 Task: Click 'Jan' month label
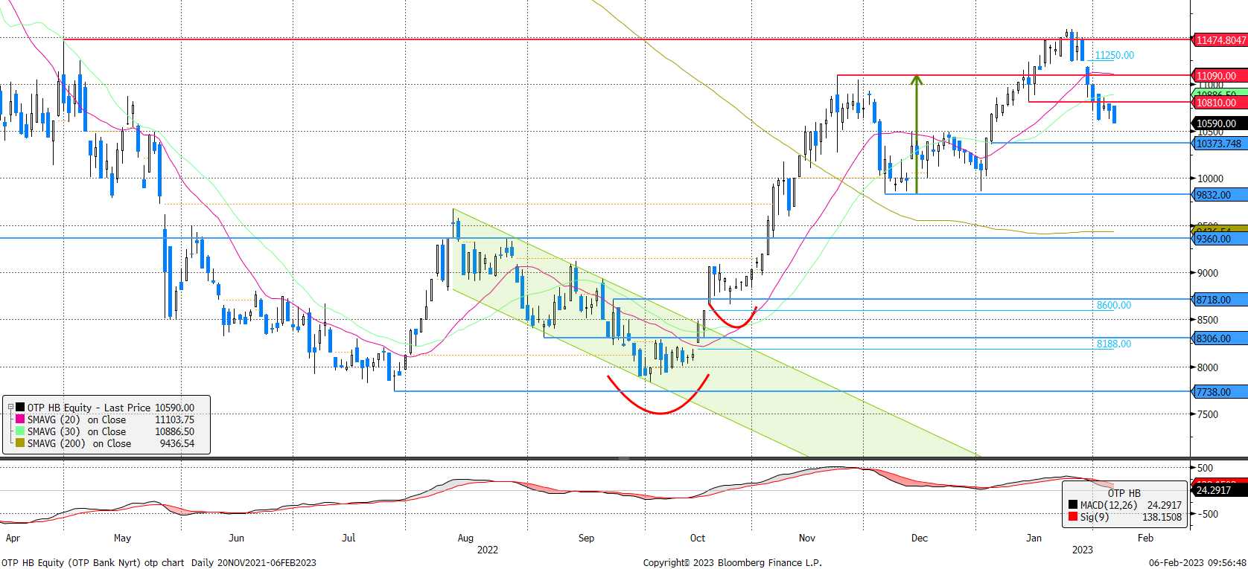point(1034,538)
